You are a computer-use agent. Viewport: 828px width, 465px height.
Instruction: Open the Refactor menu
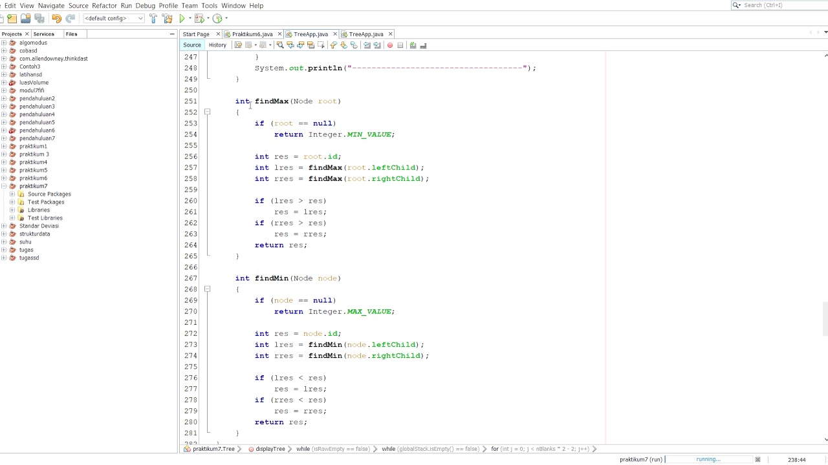[x=104, y=5]
